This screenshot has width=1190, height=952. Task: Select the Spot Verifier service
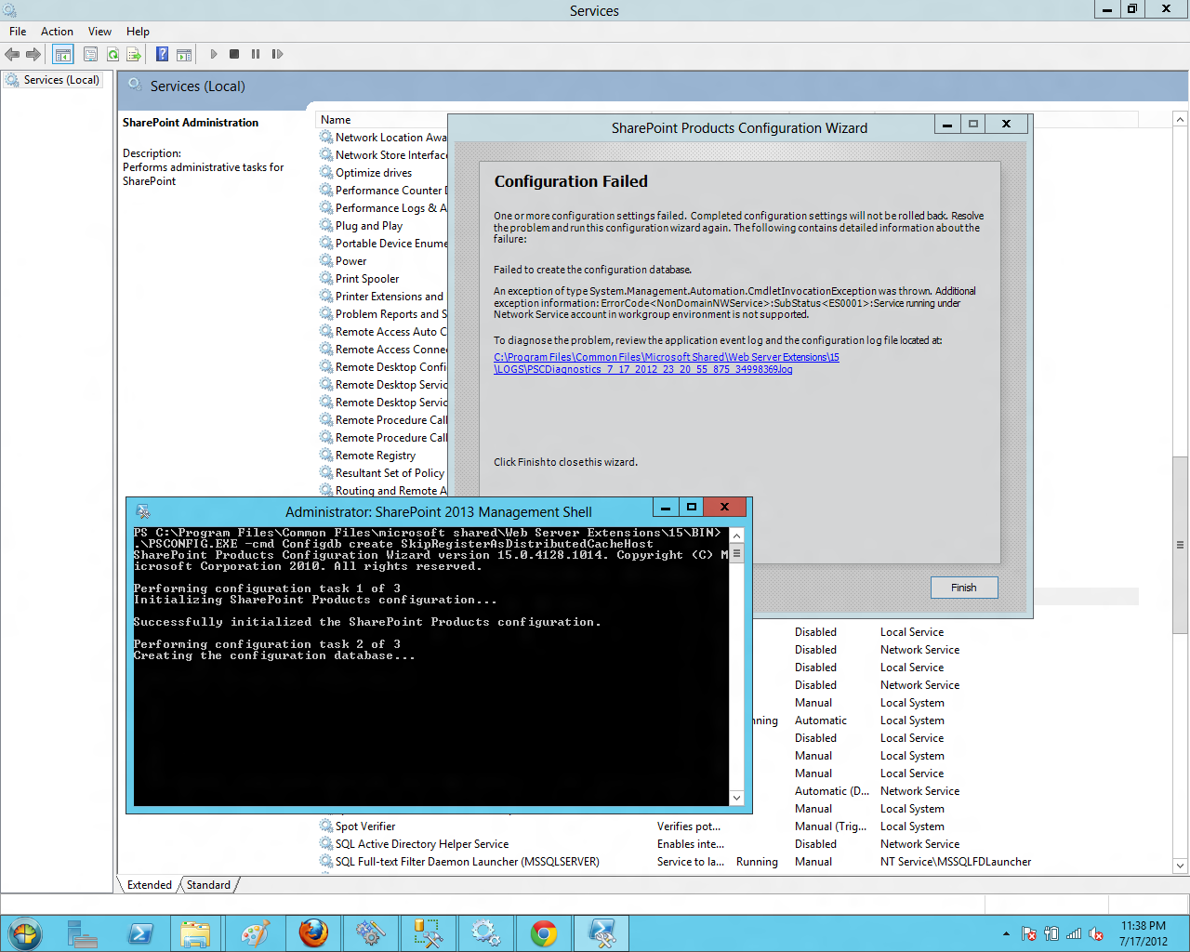point(365,826)
